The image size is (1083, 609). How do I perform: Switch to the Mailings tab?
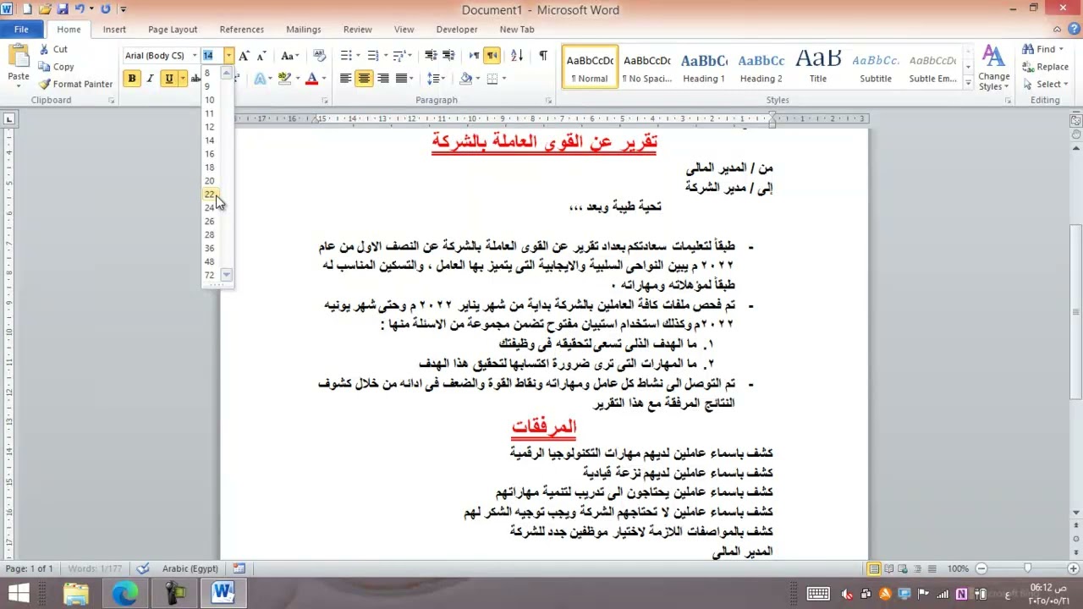click(x=303, y=30)
